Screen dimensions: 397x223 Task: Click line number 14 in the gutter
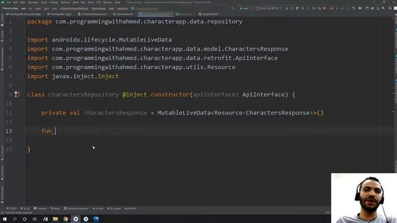coord(9,141)
